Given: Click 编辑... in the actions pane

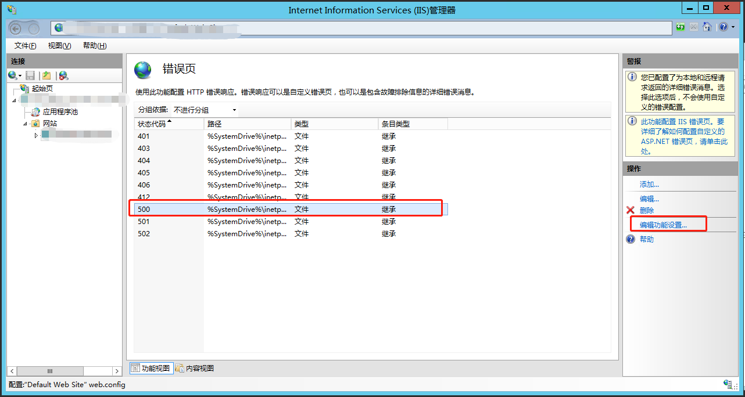Looking at the screenshot, I should point(649,198).
